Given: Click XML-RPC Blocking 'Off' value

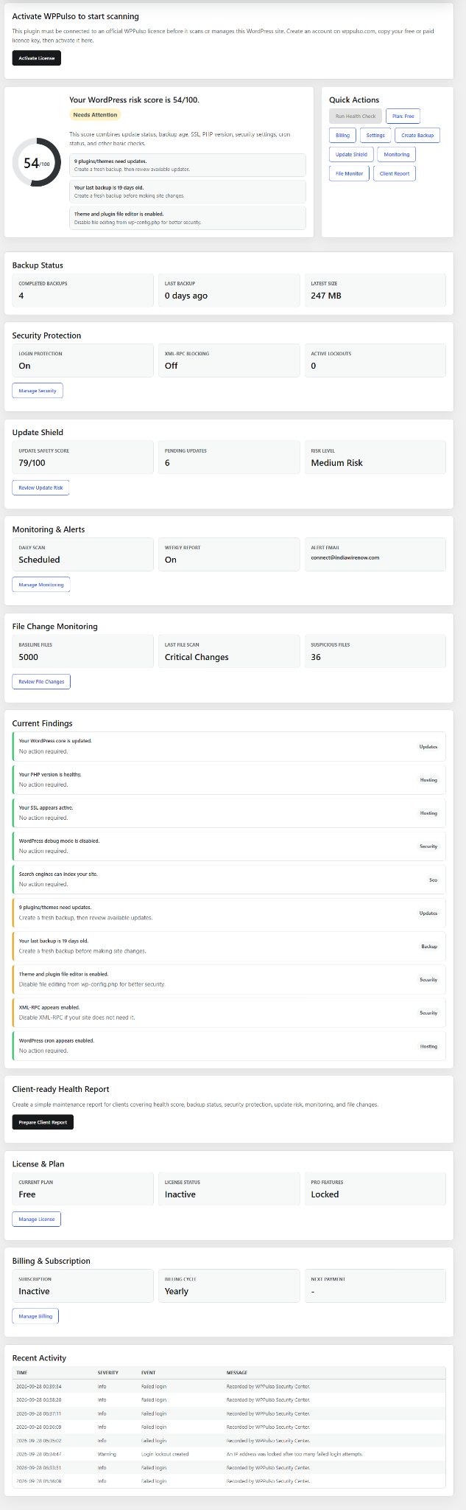Looking at the screenshot, I should click(x=171, y=366).
